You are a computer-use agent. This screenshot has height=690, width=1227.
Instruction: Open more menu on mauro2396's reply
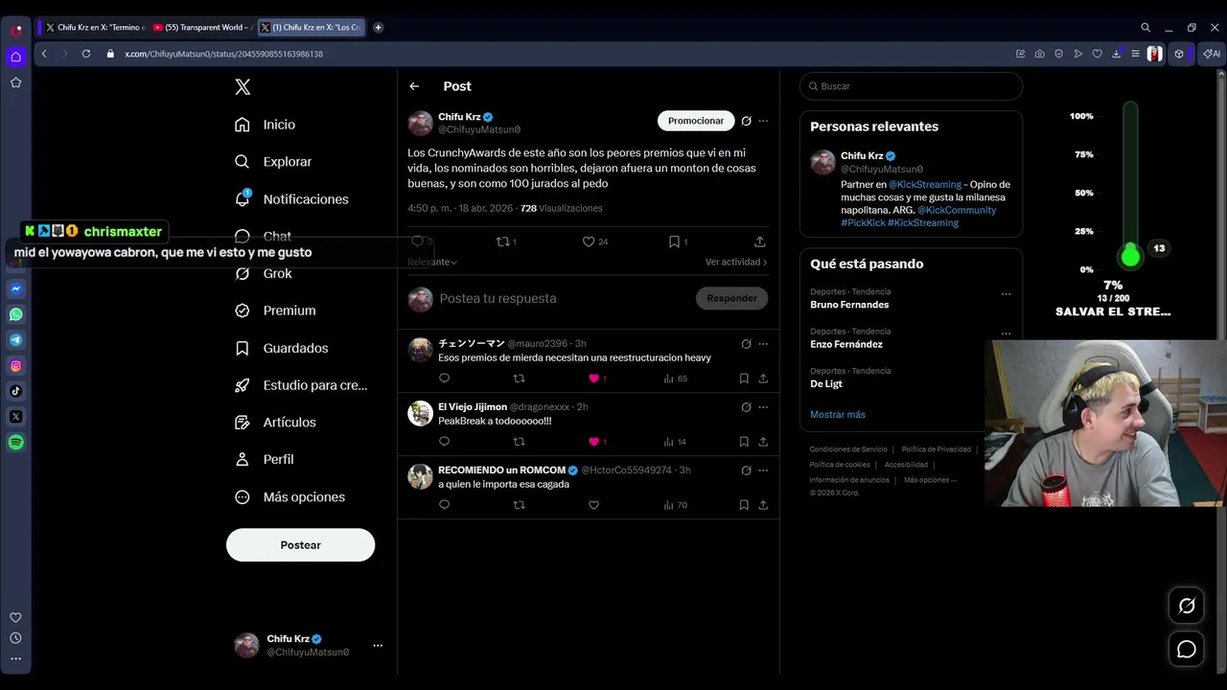pos(763,344)
